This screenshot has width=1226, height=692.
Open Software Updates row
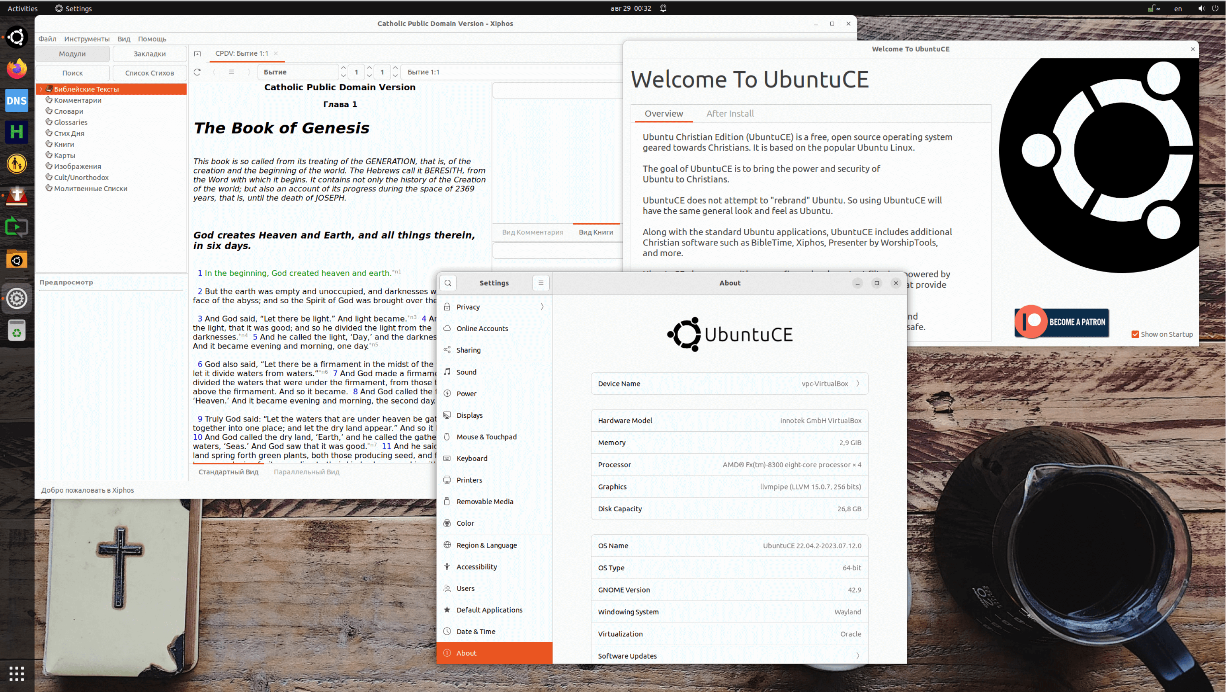(729, 655)
